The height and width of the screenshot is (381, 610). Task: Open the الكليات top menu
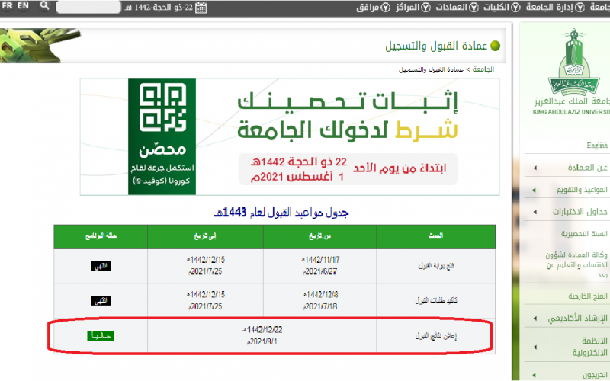[496, 8]
